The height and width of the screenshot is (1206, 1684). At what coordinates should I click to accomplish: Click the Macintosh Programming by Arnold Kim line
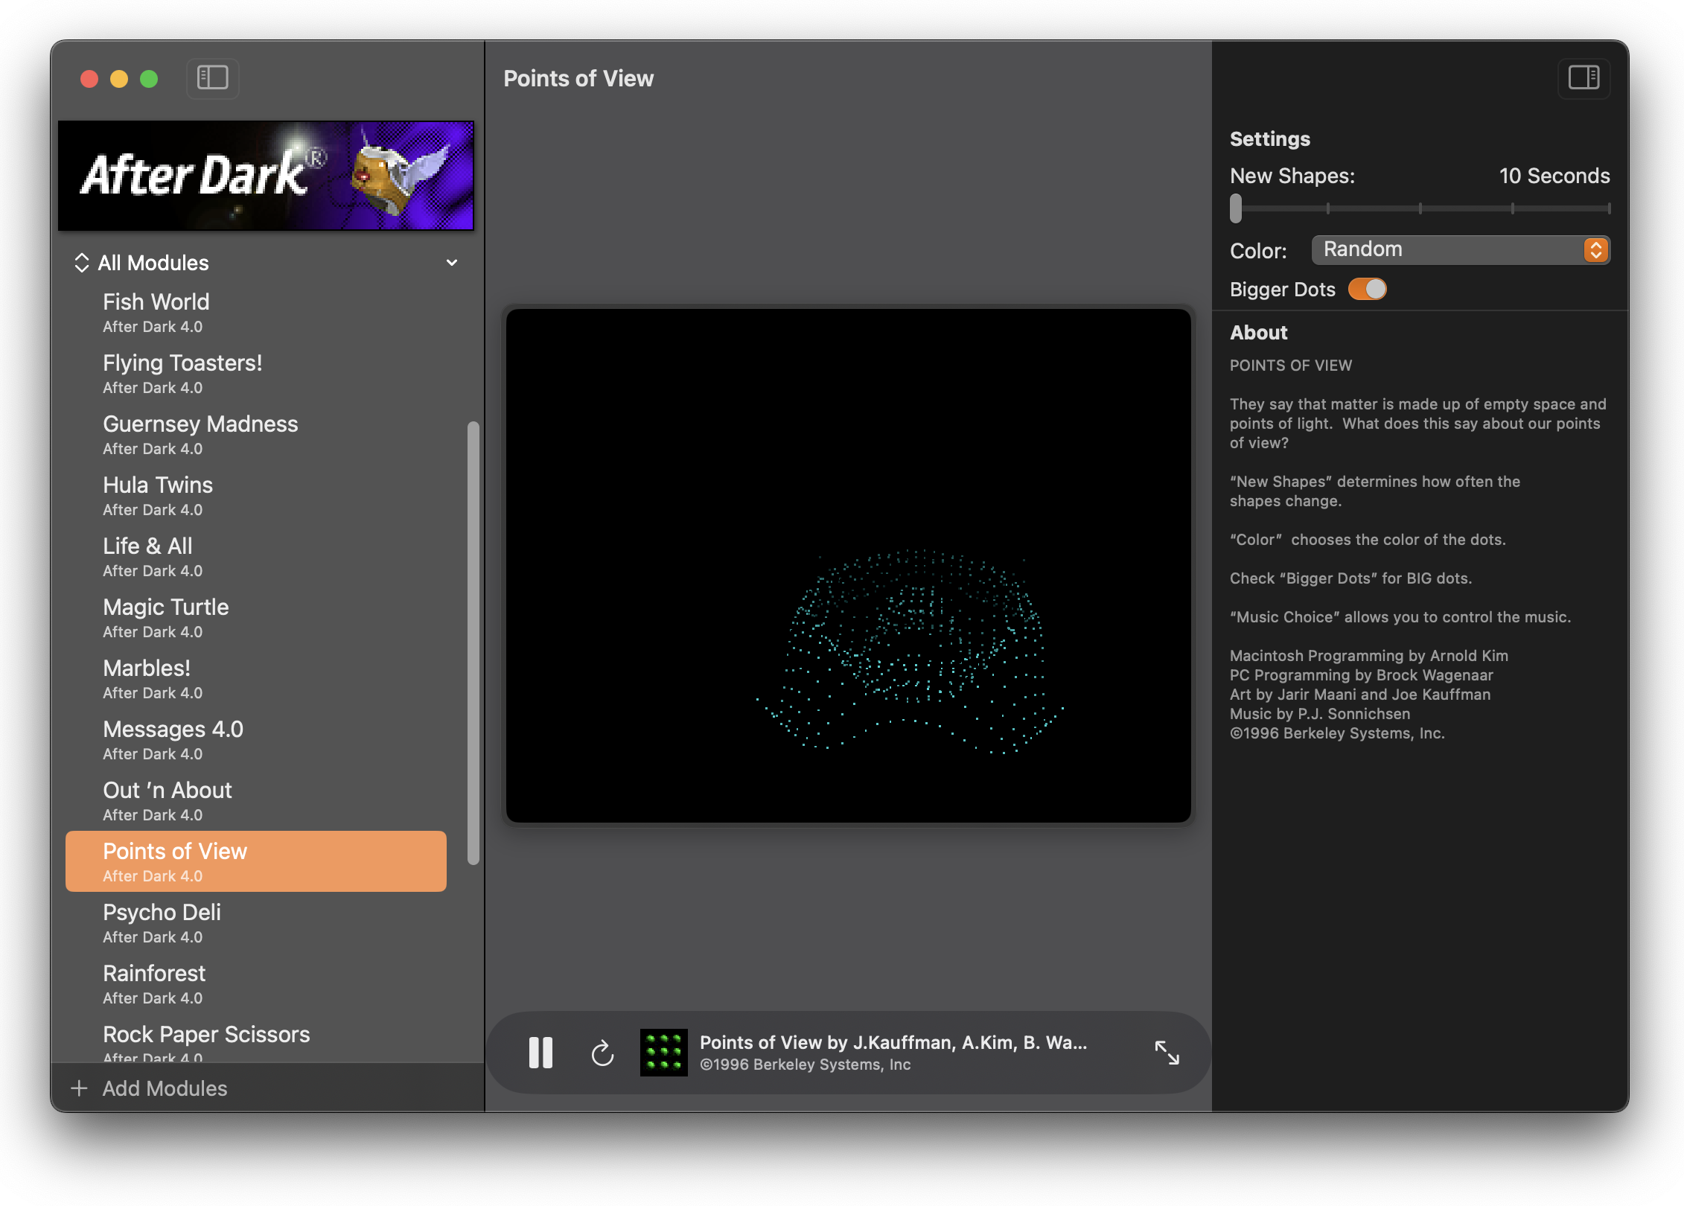pos(1368,656)
